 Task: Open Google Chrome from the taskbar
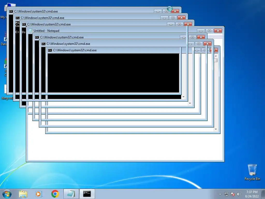55,194
